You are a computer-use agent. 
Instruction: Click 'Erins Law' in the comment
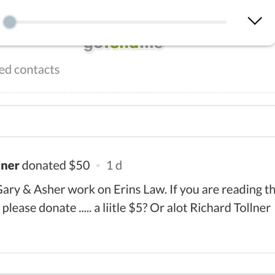tap(140, 190)
